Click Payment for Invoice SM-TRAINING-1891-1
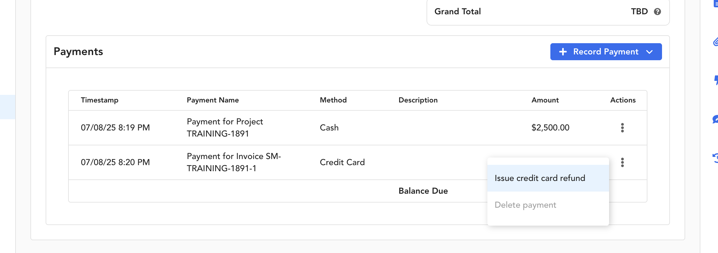This screenshot has width=718, height=253. (x=234, y=162)
